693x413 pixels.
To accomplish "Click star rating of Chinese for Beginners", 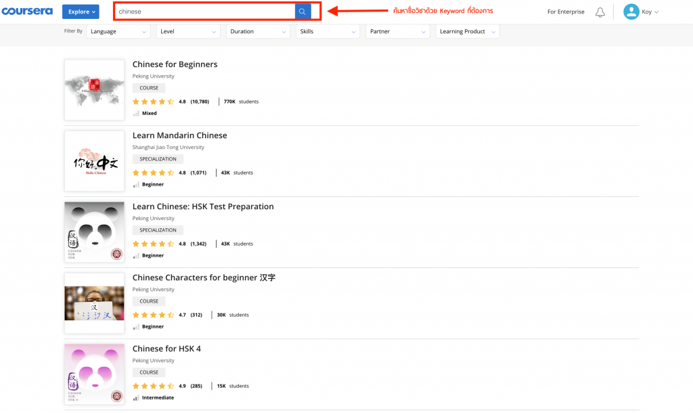I will coord(154,102).
